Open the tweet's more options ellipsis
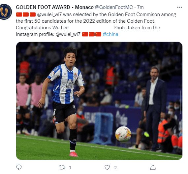The height and width of the screenshot is (174, 188). tap(179, 8)
